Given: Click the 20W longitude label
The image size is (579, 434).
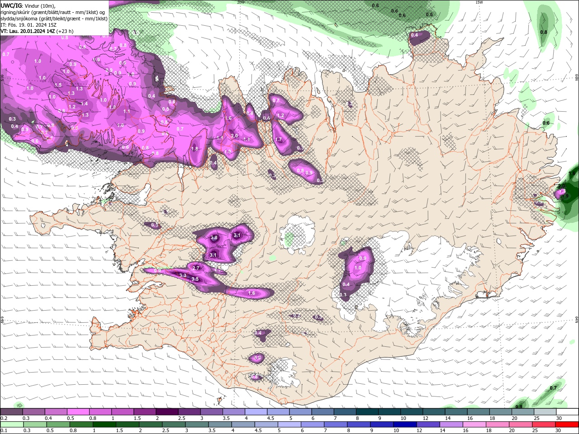Looking at the screenshot, I should (241, 2).
